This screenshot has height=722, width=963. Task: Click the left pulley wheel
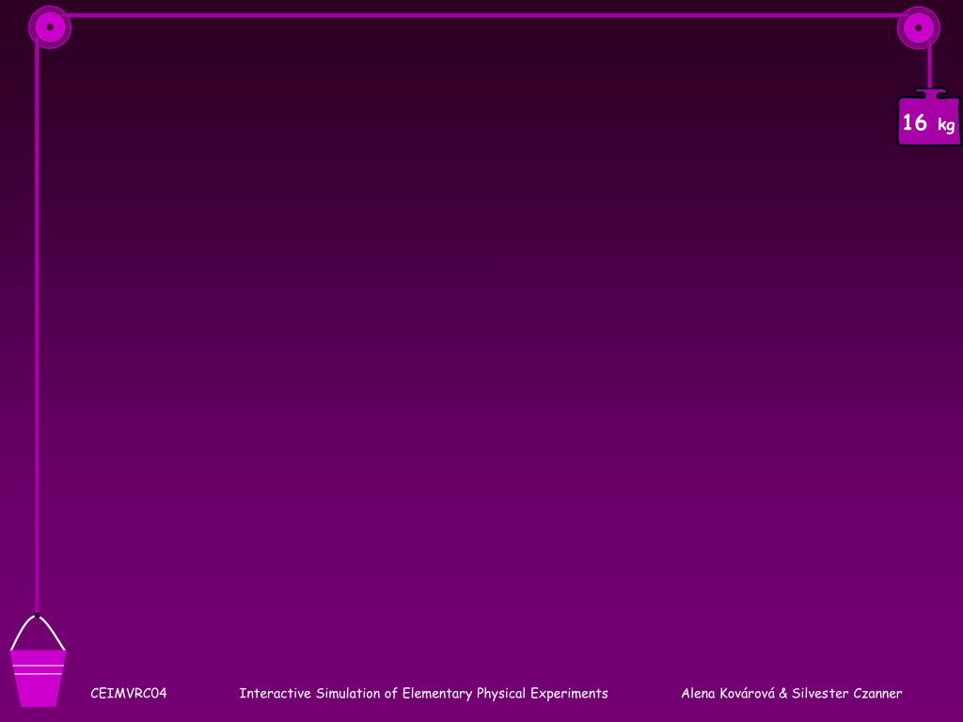[x=50, y=27]
